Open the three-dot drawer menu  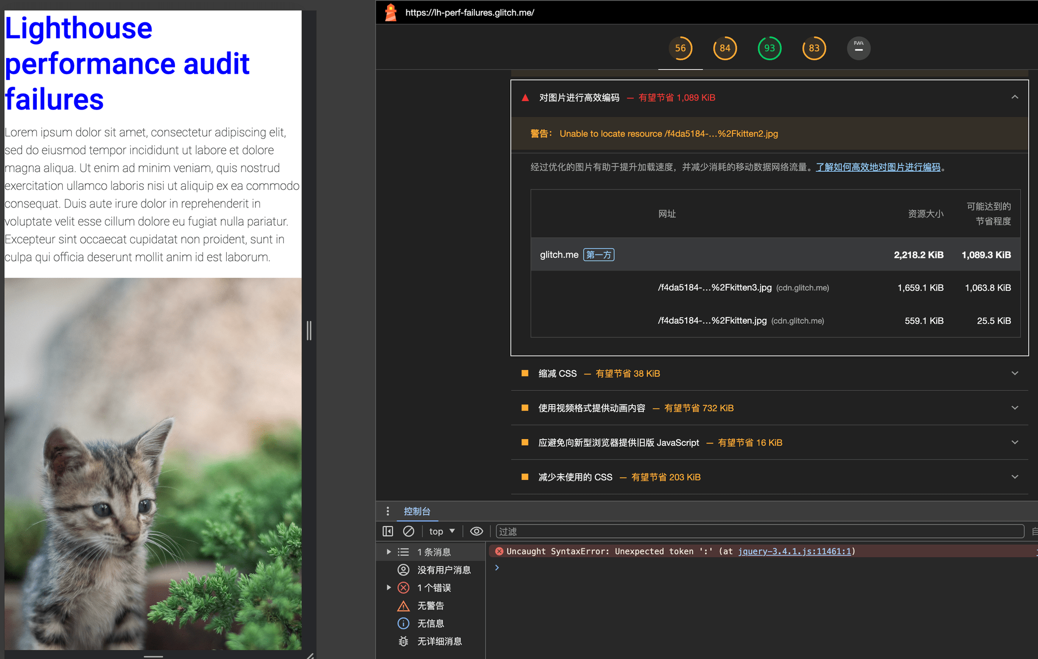[388, 511]
